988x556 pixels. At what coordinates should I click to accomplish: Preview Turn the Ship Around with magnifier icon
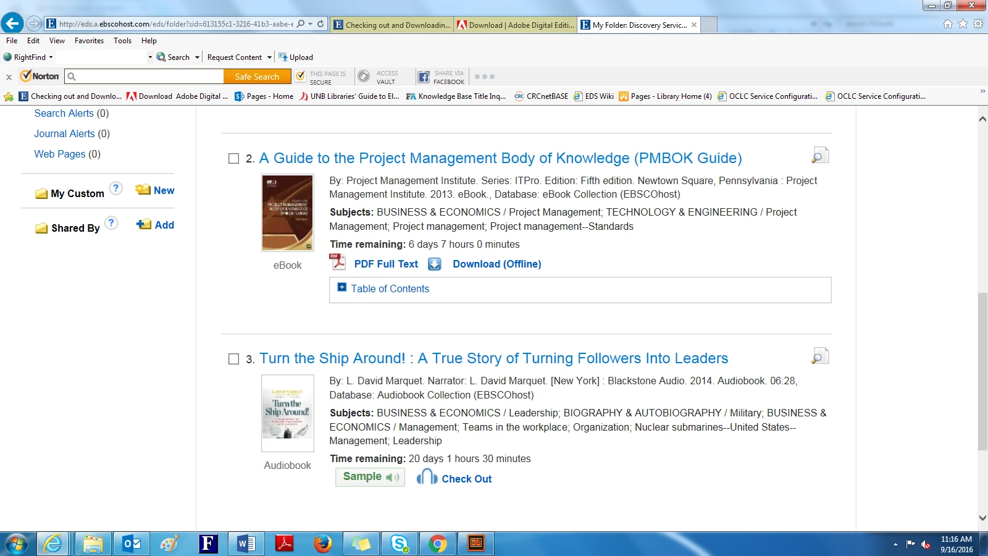pos(820,356)
